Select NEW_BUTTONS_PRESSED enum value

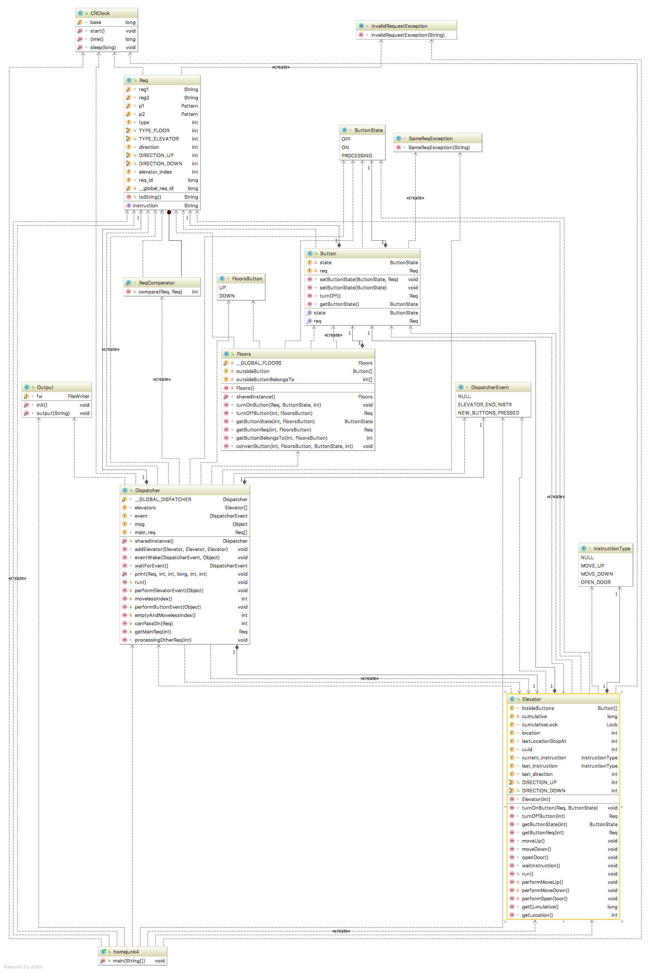tap(488, 413)
